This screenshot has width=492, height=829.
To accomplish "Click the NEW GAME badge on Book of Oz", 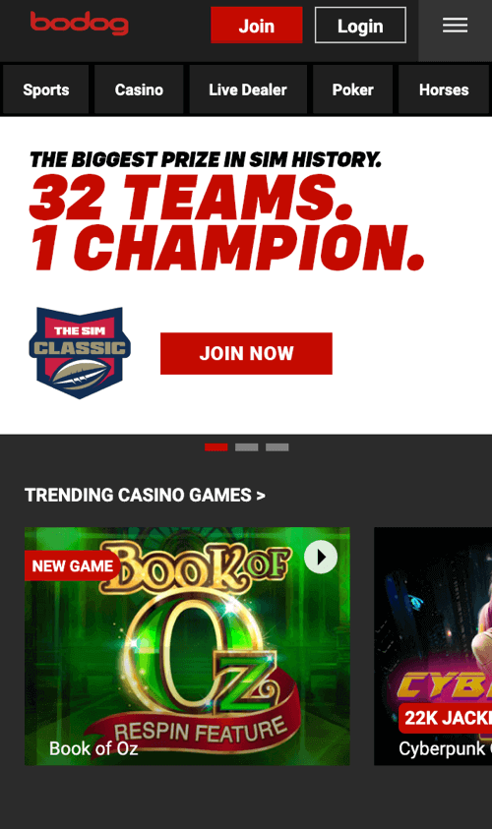I will tap(73, 565).
